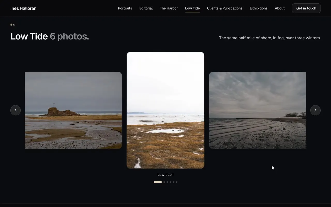Click the Ines Halloran site logo
Screen dimensions: 331x207
coord(23,8)
